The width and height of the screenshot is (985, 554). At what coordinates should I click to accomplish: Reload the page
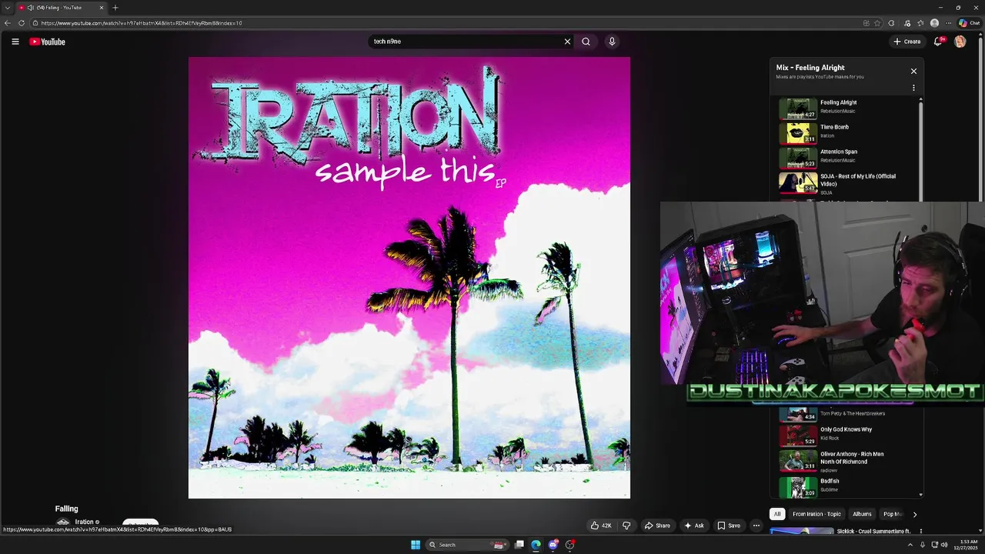tap(22, 23)
